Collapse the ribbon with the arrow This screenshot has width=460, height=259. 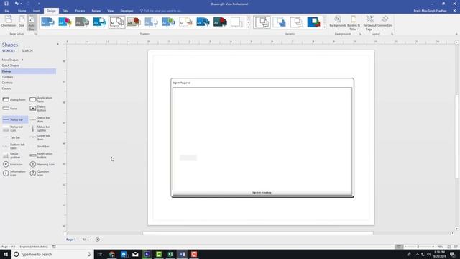(456, 34)
